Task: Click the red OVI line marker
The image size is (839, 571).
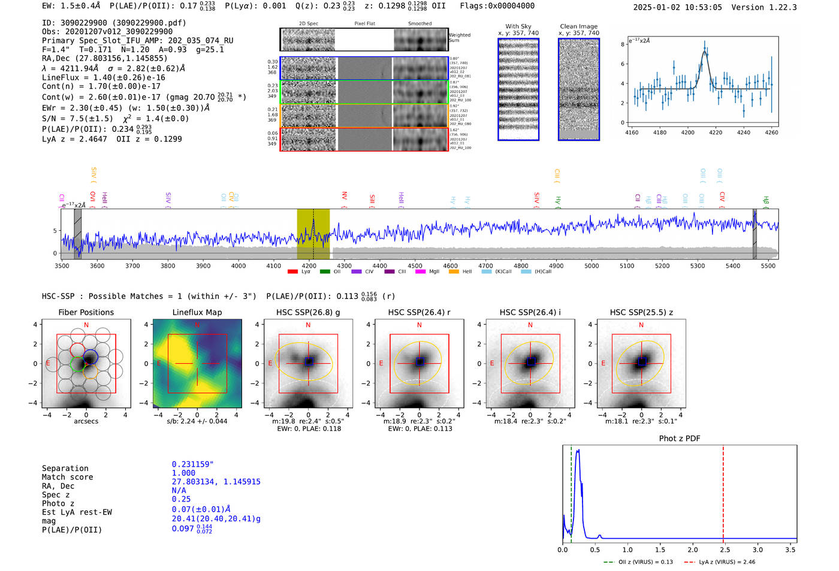Action: point(93,200)
